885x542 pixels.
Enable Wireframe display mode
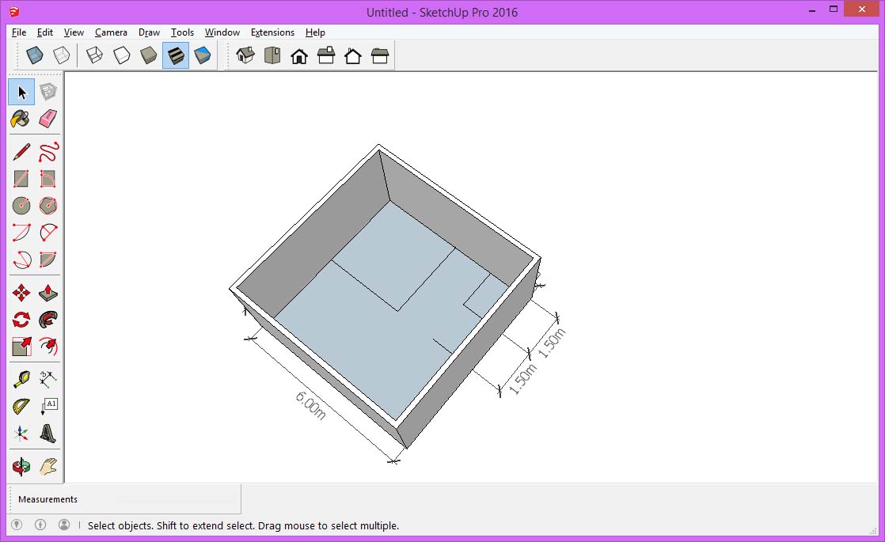[95, 55]
